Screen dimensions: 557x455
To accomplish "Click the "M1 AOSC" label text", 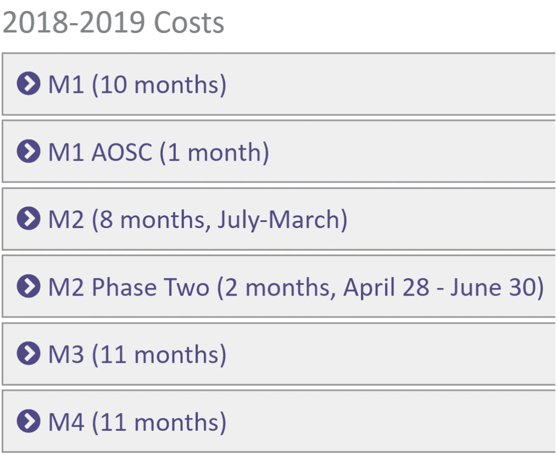I will pos(101,152).
